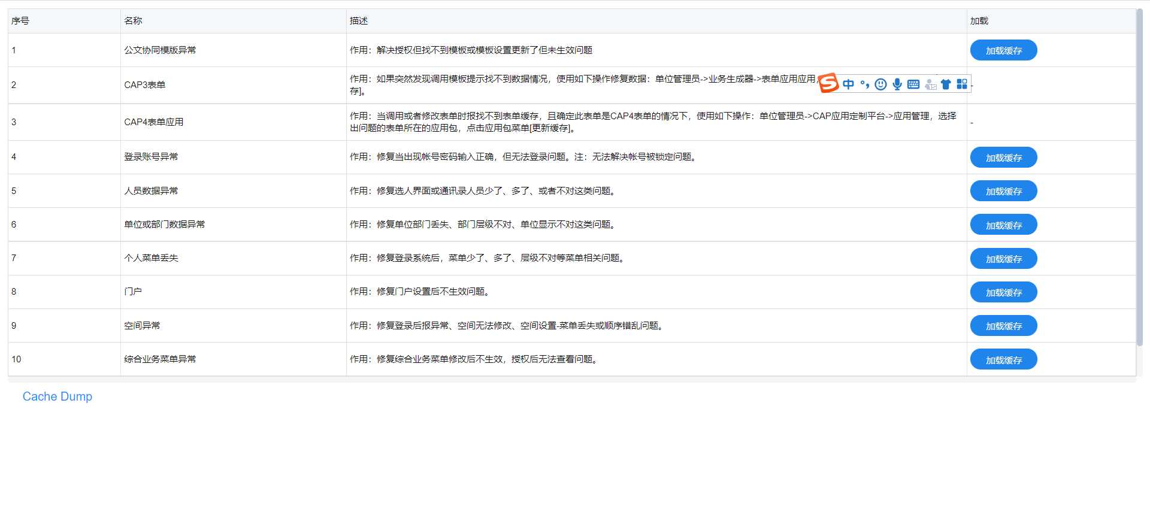
Task: Open the Sogou soft keyboard icon
Action: coord(913,84)
